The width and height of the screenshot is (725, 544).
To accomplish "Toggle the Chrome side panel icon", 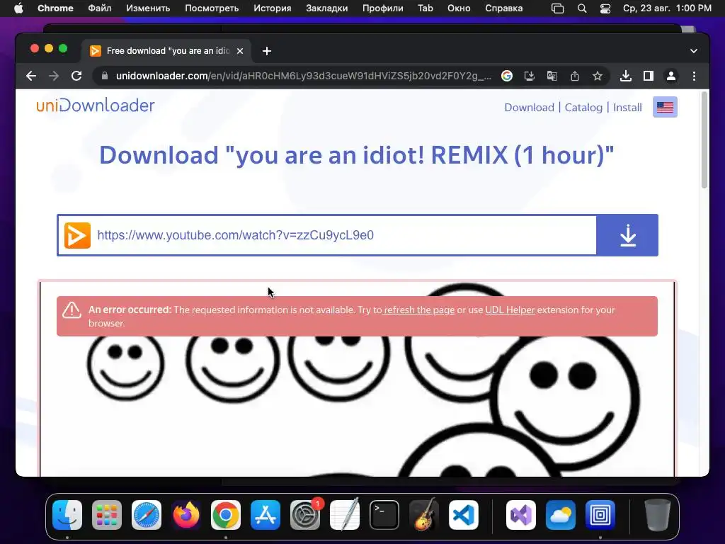I will [649, 76].
